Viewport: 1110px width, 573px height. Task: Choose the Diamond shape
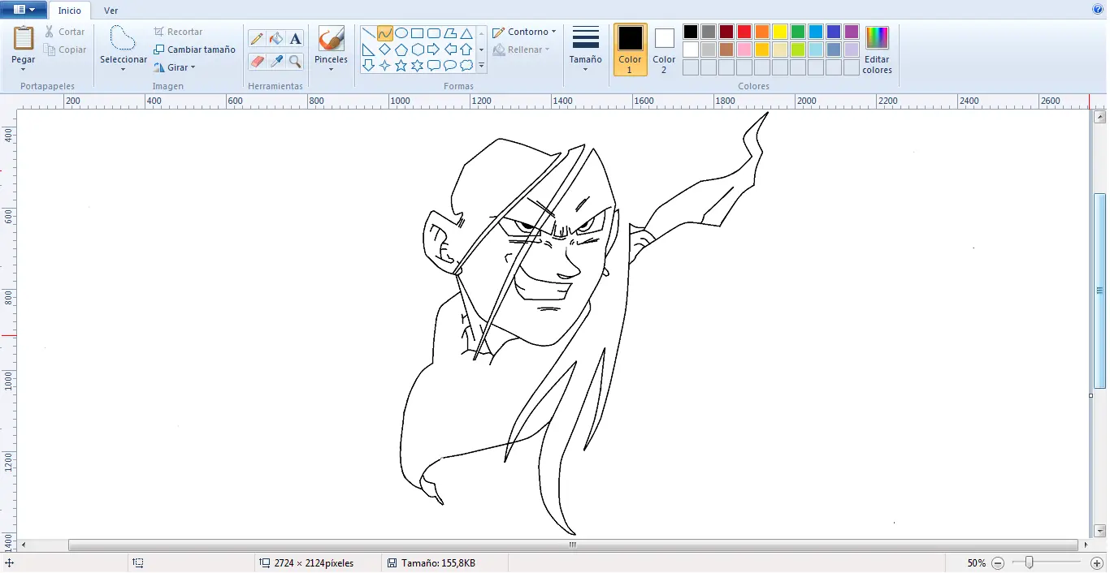(384, 50)
